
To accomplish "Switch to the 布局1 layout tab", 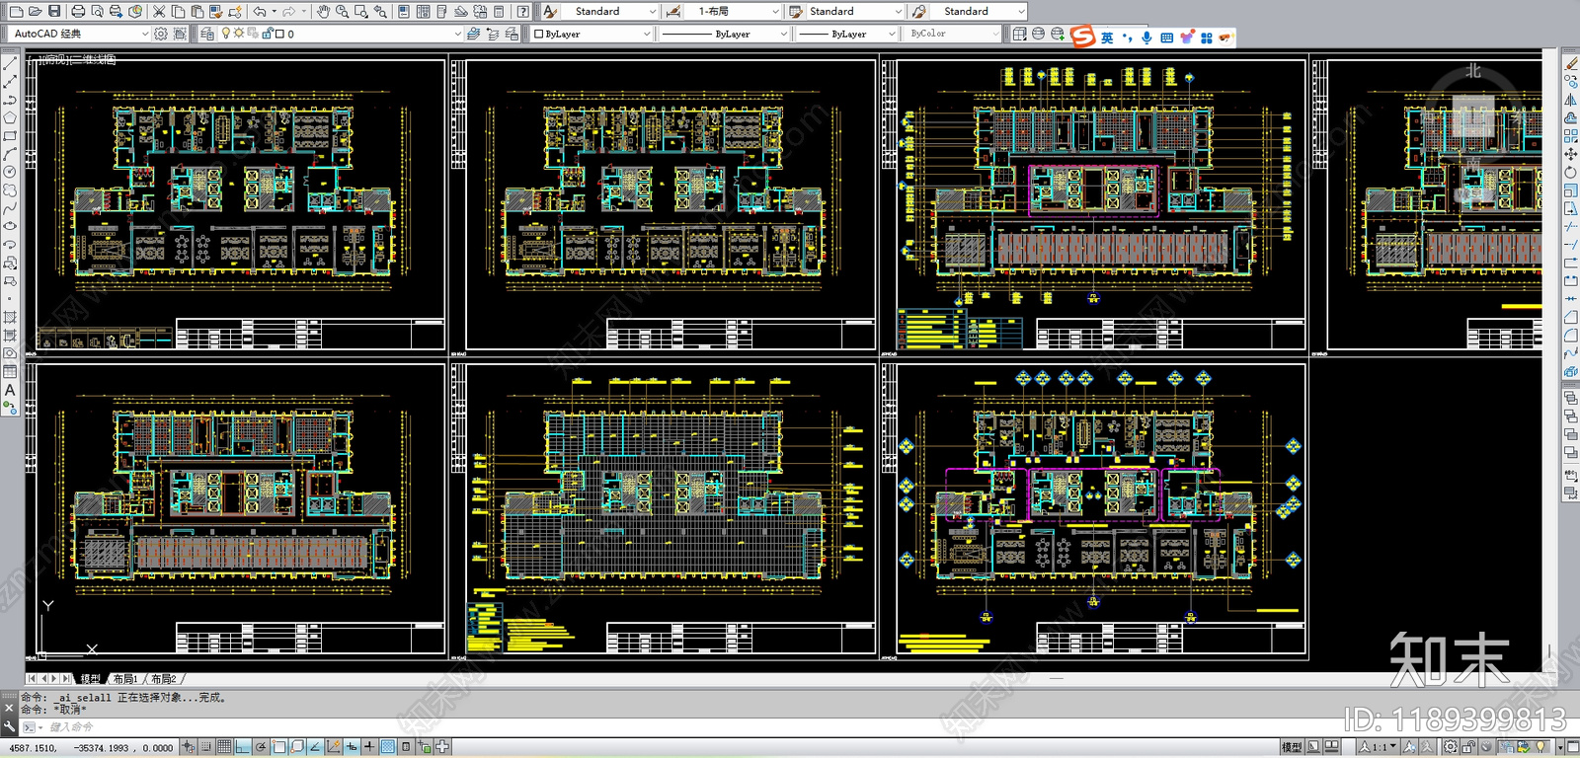I will pyautogui.click(x=124, y=679).
